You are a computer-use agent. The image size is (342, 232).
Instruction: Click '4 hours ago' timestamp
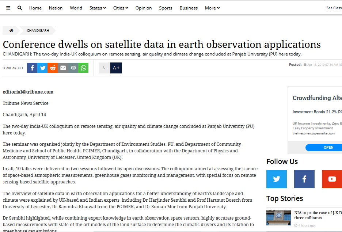[x=307, y=225]
